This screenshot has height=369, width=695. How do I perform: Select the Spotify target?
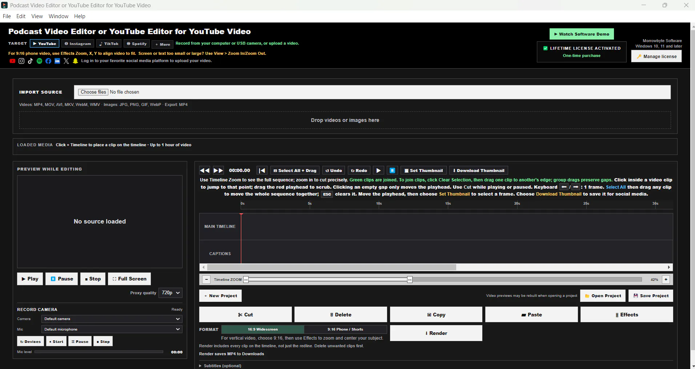pos(137,44)
